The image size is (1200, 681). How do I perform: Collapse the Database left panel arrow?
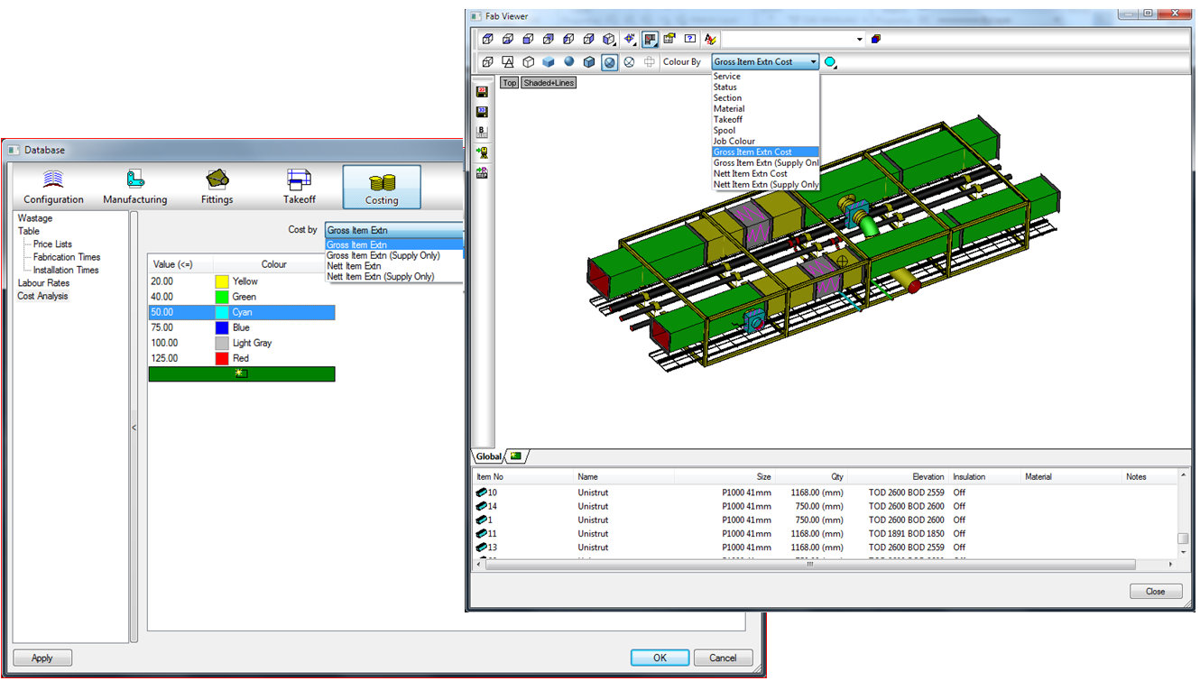[134, 428]
